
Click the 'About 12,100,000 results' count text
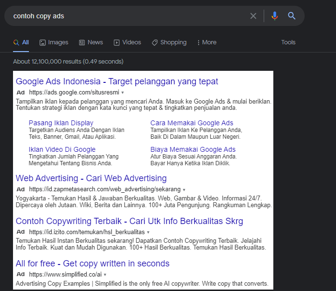(x=68, y=62)
